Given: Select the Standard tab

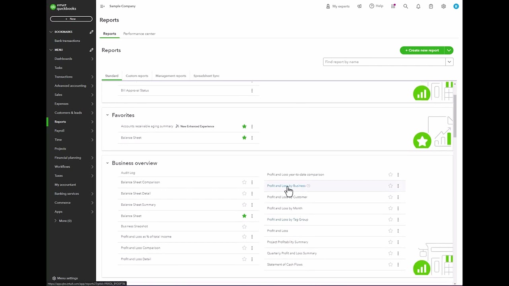Looking at the screenshot, I should [112, 76].
